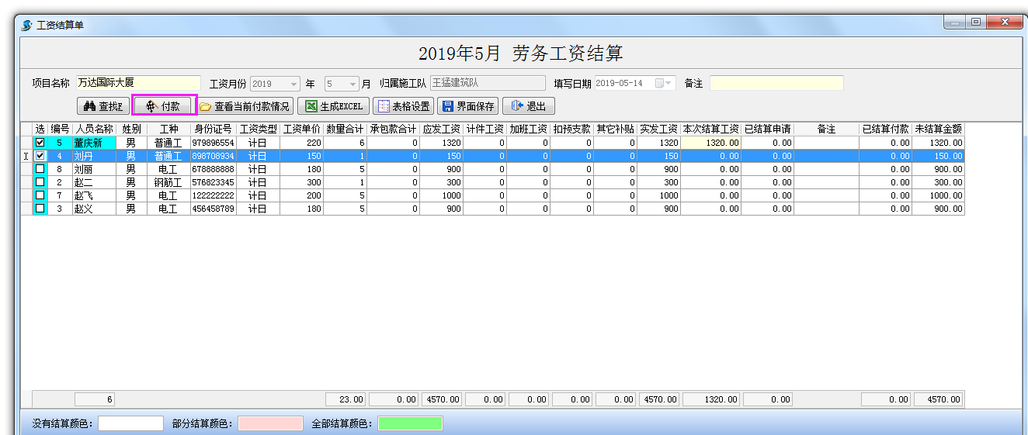Viewport: 1028px width, 435px height.
Task: Open 查看当前付款情况 folder button
Action: click(245, 106)
